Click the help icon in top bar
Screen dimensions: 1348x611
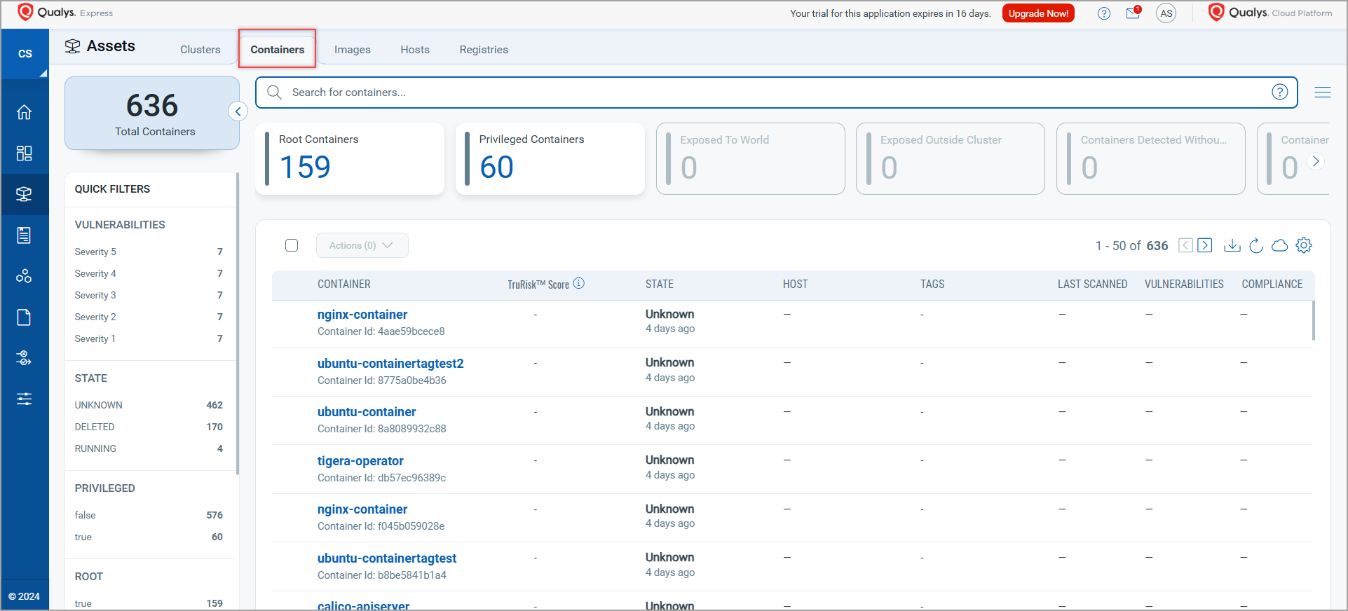tap(1104, 13)
